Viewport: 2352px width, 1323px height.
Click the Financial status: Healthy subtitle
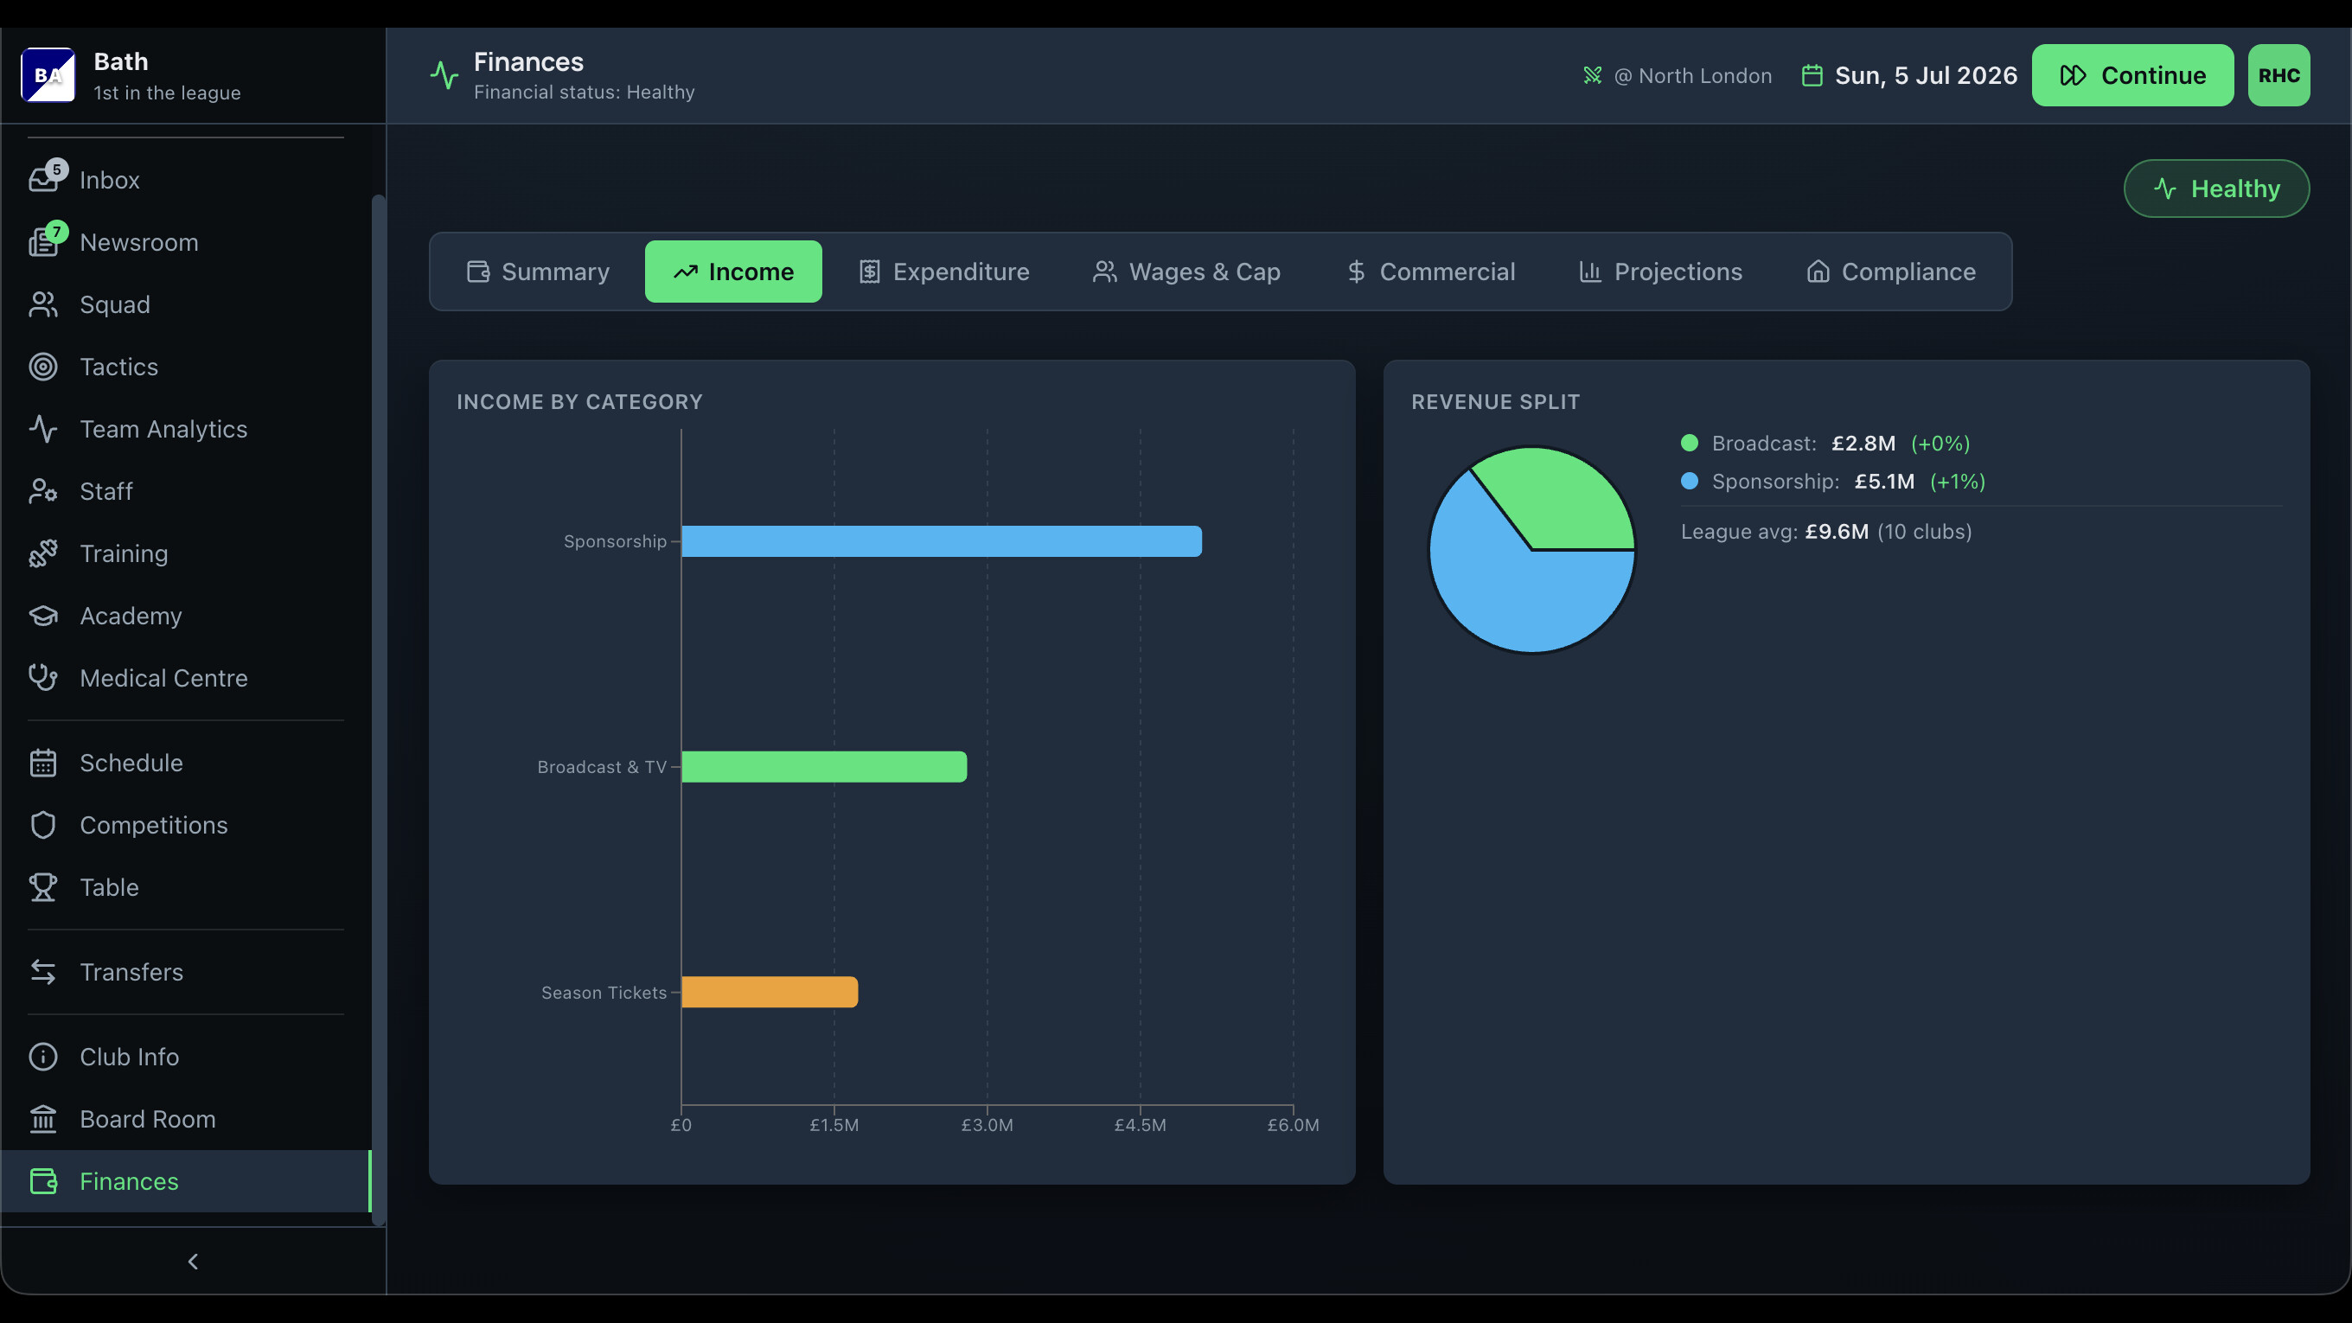tap(585, 93)
